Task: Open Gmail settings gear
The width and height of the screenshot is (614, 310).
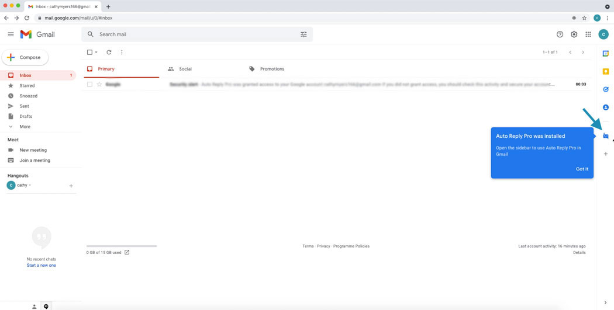Action: click(574, 34)
